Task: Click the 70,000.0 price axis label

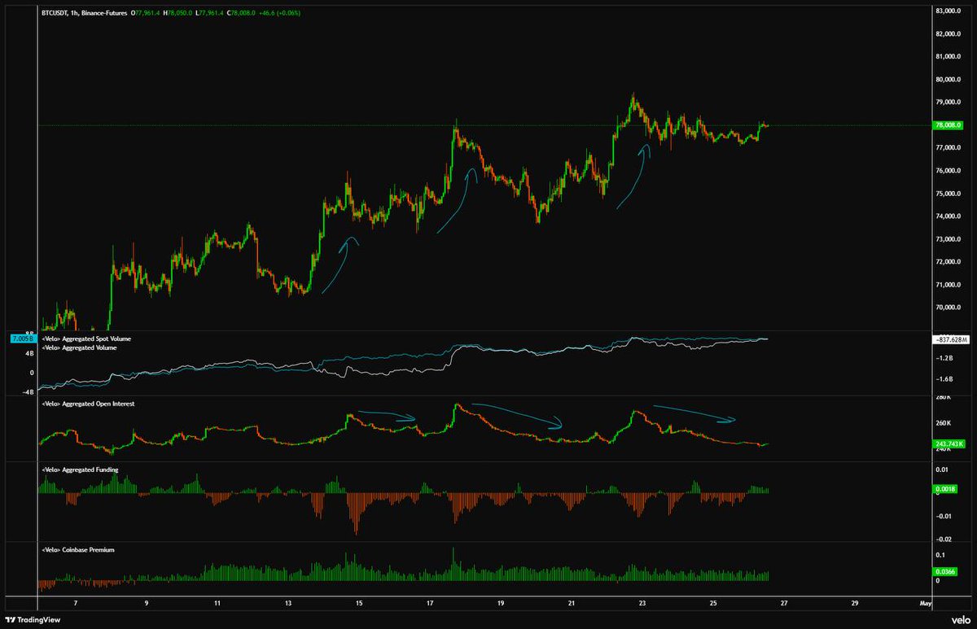Action: (950, 307)
